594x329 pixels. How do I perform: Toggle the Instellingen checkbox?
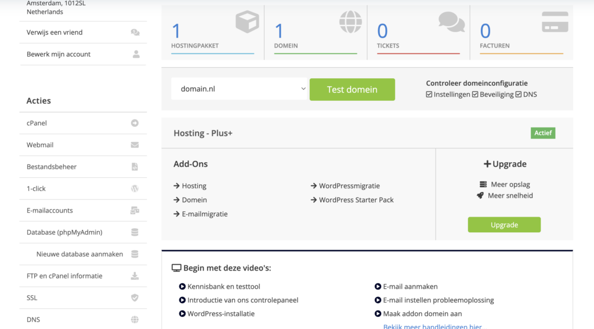pyautogui.click(x=429, y=94)
